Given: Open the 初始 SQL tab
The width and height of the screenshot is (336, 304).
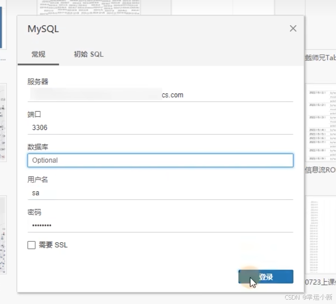Looking at the screenshot, I should coord(89,54).
